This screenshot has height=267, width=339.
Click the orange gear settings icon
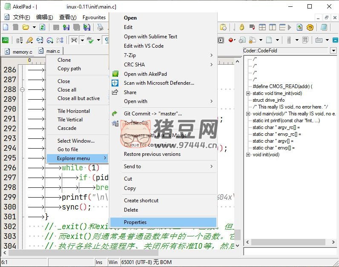[x=310, y=27]
